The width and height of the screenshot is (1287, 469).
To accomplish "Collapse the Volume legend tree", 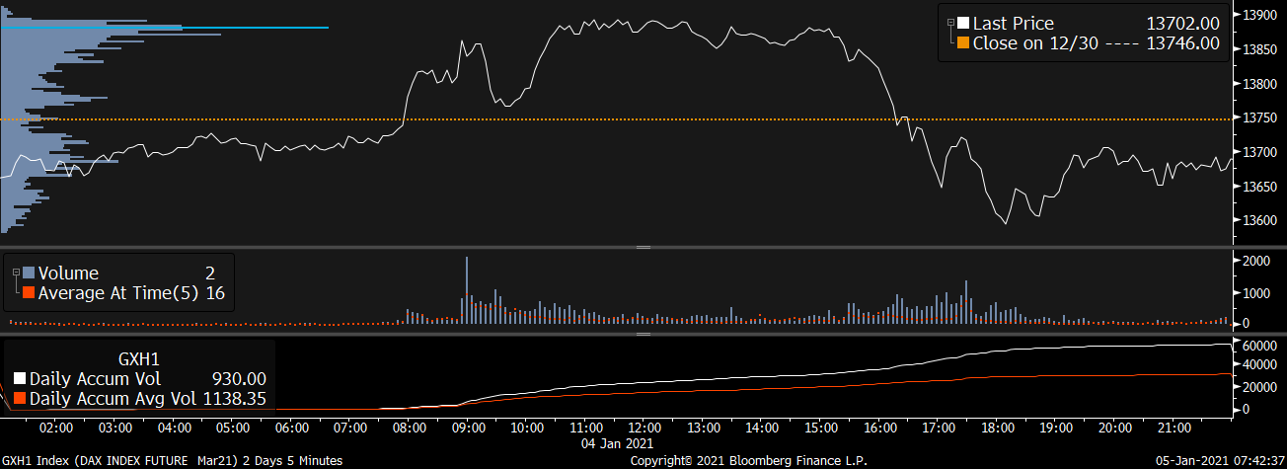I will click(x=16, y=273).
